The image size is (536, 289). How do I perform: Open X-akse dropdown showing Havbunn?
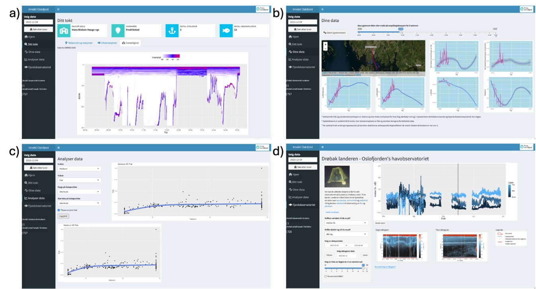tap(79, 169)
